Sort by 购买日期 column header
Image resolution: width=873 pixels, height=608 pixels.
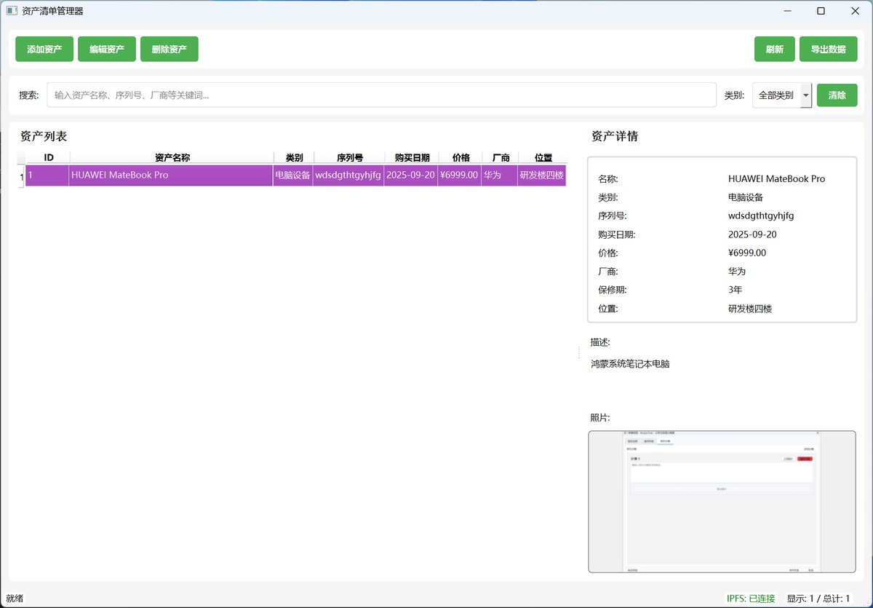tap(412, 157)
